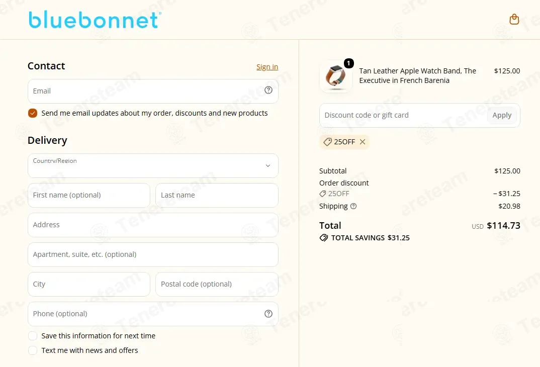Viewport: 540px width, 367px height.
Task: Click the Apply discount button
Action: tap(502, 115)
